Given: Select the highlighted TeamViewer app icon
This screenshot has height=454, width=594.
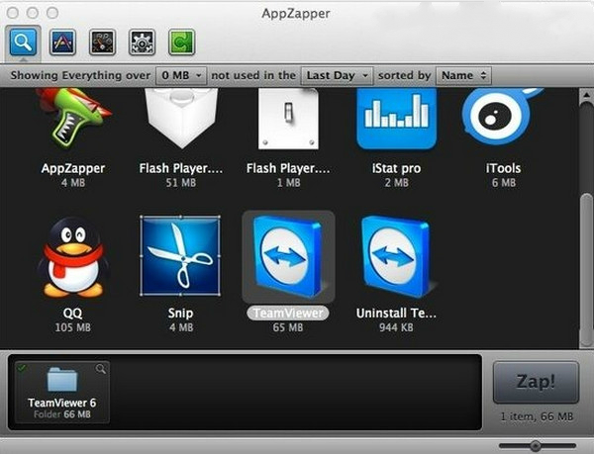Looking at the screenshot, I should tap(288, 257).
